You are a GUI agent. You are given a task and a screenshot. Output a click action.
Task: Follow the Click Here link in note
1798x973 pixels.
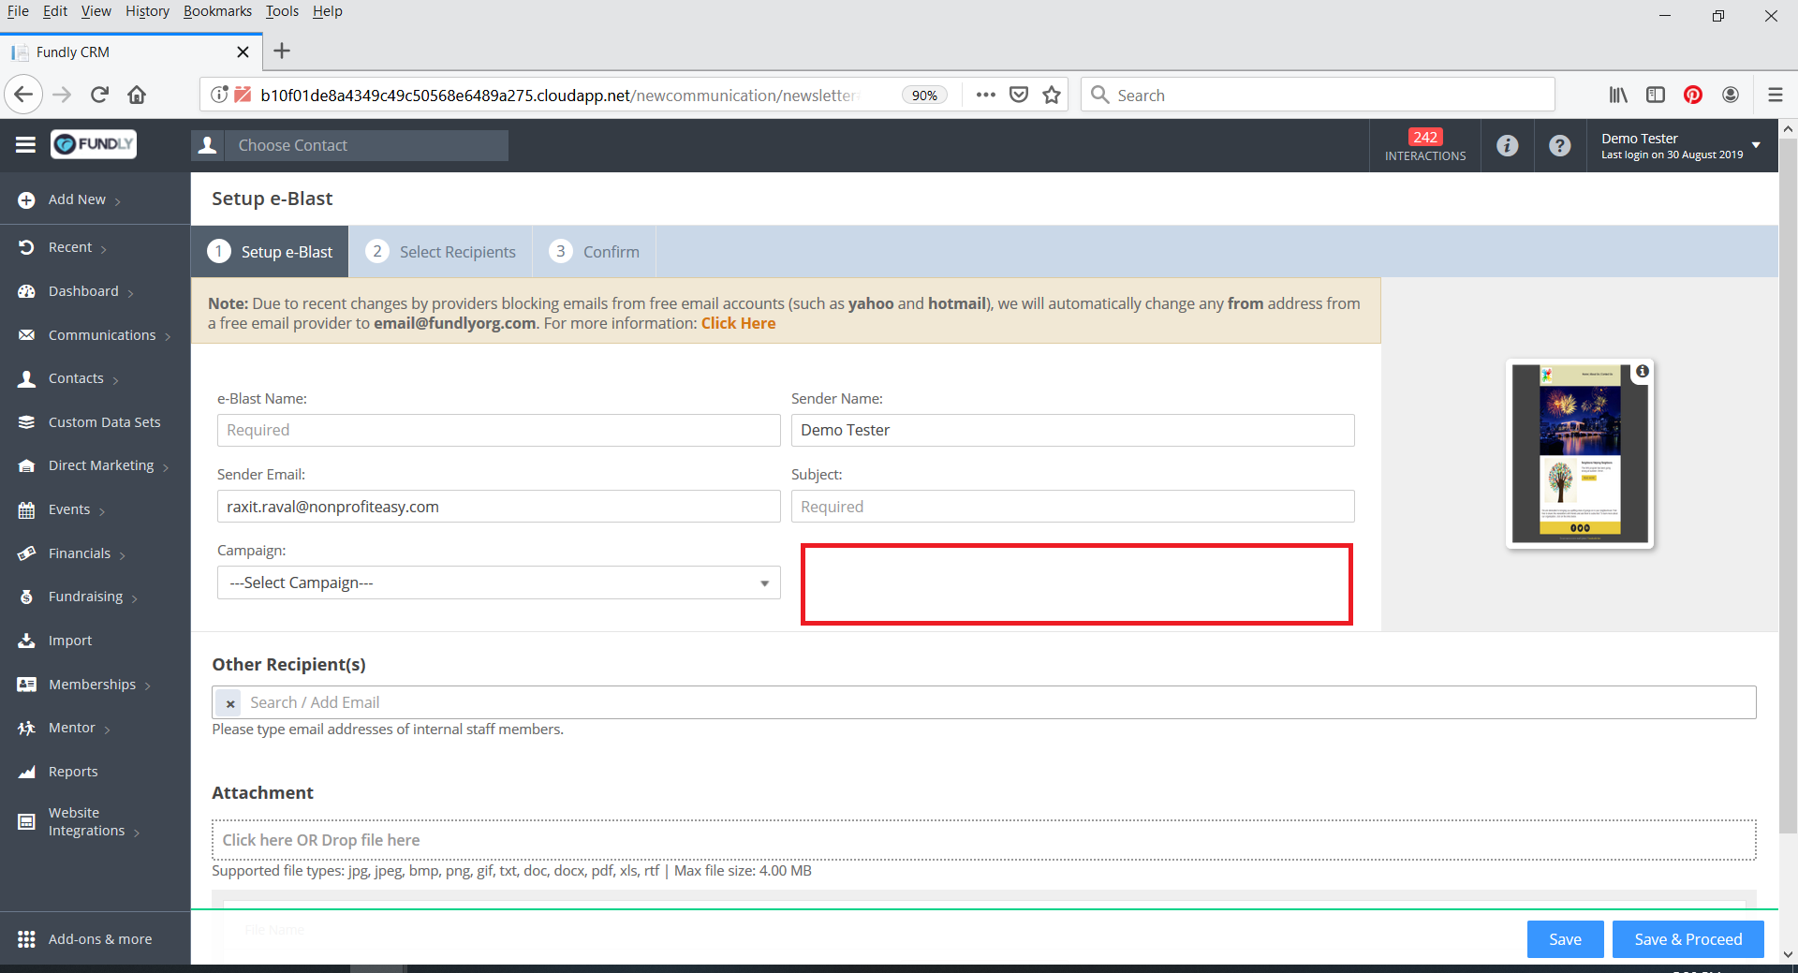point(738,323)
